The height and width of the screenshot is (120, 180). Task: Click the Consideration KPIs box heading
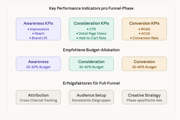pos(91,23)
